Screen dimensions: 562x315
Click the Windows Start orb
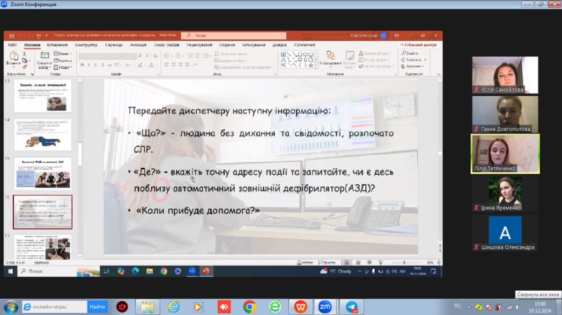point(10,307)
